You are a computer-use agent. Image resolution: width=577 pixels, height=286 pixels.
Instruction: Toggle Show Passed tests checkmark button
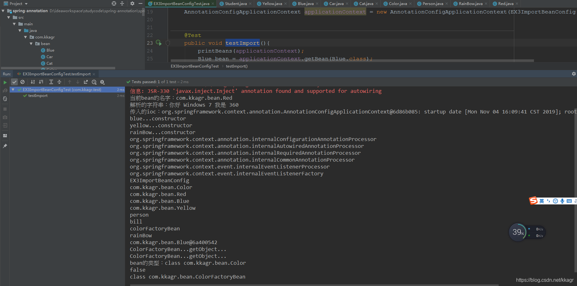pyautogui.click(x=14, y=82)
